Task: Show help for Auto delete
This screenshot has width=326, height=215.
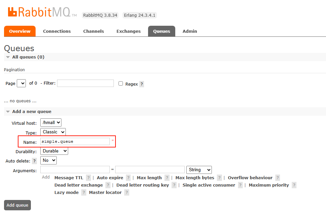Action: pos(35,161)
